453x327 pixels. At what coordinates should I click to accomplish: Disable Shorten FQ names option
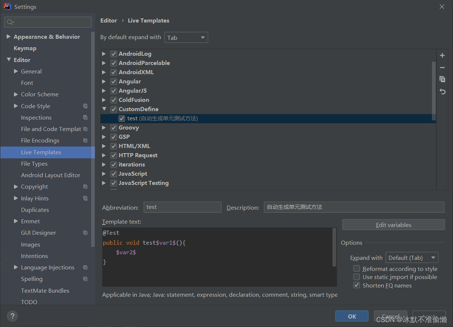click(x=356, y=285)
